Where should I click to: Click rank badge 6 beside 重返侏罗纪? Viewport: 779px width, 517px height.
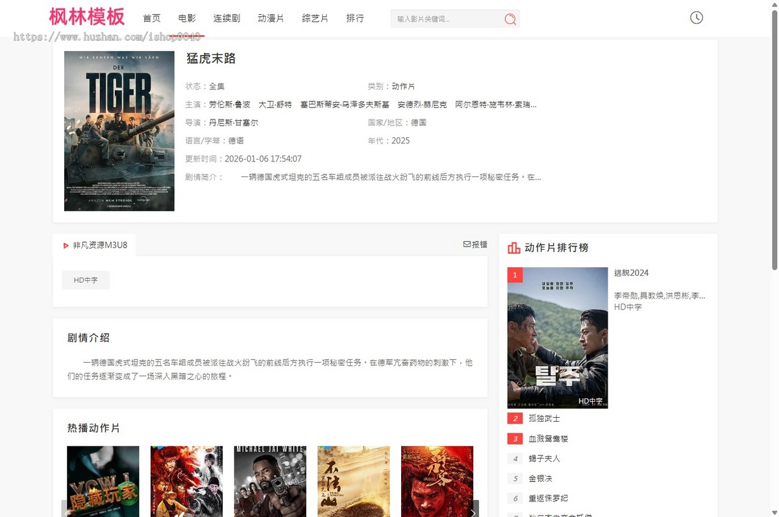(515, 499)
